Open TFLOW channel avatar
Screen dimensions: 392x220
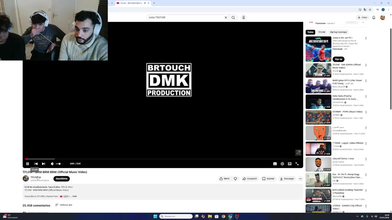26,178
